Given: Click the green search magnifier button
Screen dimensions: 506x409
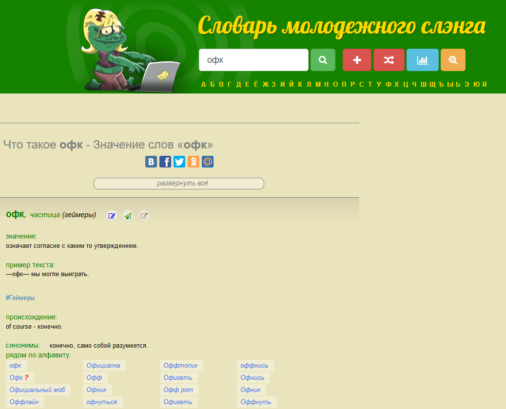Looking at the screenshot, I should (323, 60).
